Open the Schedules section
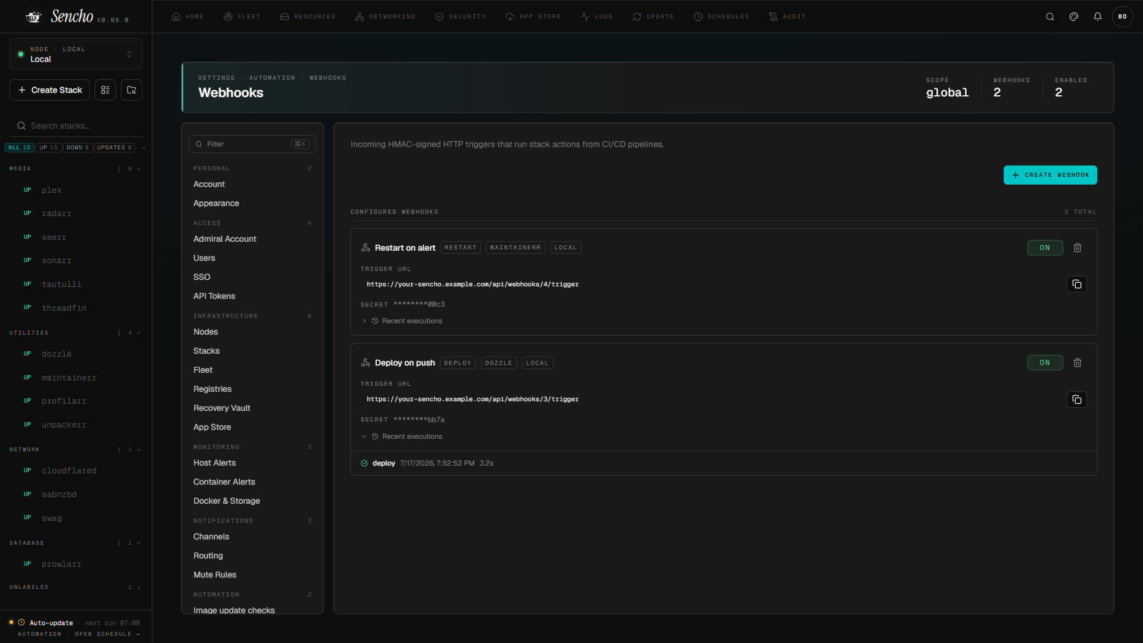Screen dimensions: 1143x643 (722, 17)
